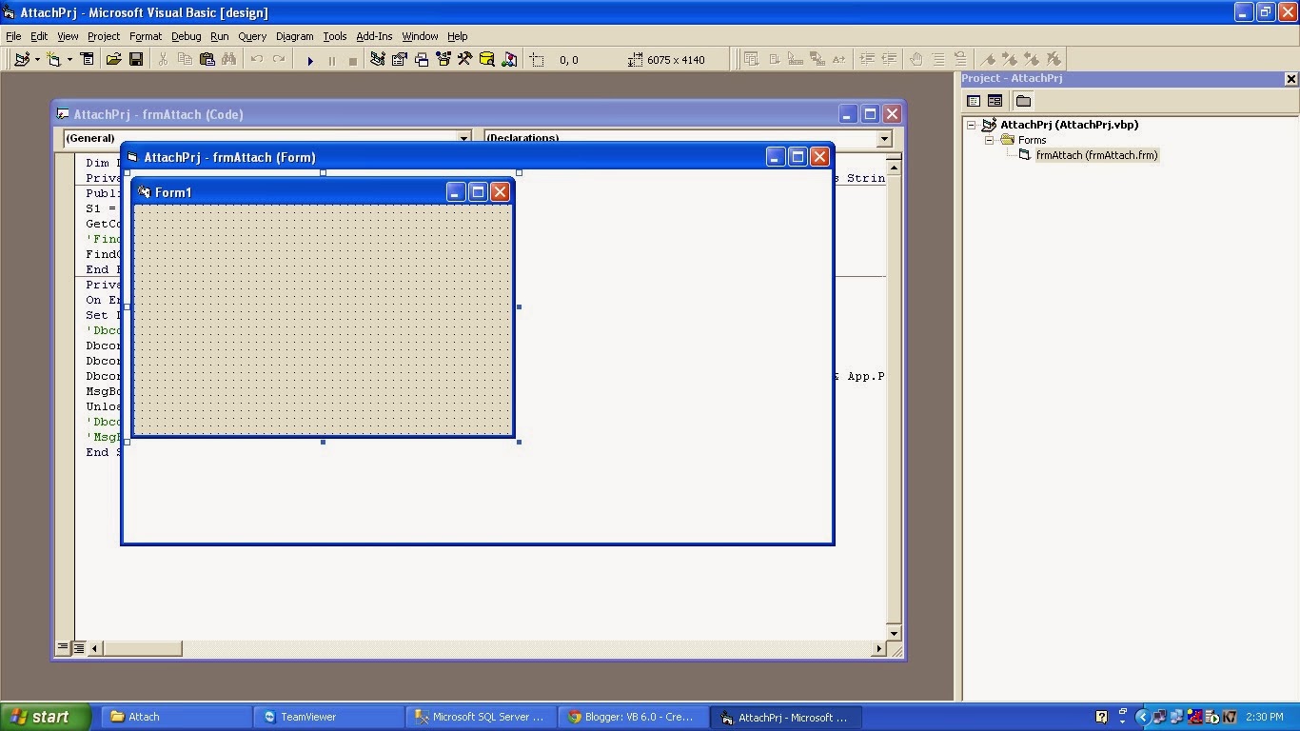Open the Form Layout Window icon

pyautogui.click(x=421, y=59)
